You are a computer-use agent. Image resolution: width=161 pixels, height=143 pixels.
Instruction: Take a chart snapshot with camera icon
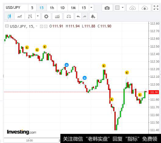[107, 8]
